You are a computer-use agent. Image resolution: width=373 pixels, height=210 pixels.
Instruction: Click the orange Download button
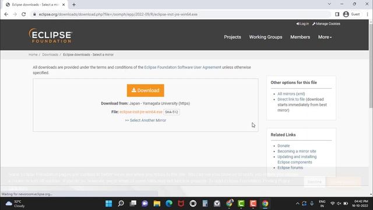(x=145, y=90)
